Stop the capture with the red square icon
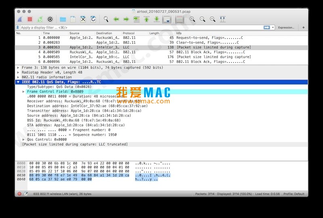Screen dimensions: 323x218 30,19
